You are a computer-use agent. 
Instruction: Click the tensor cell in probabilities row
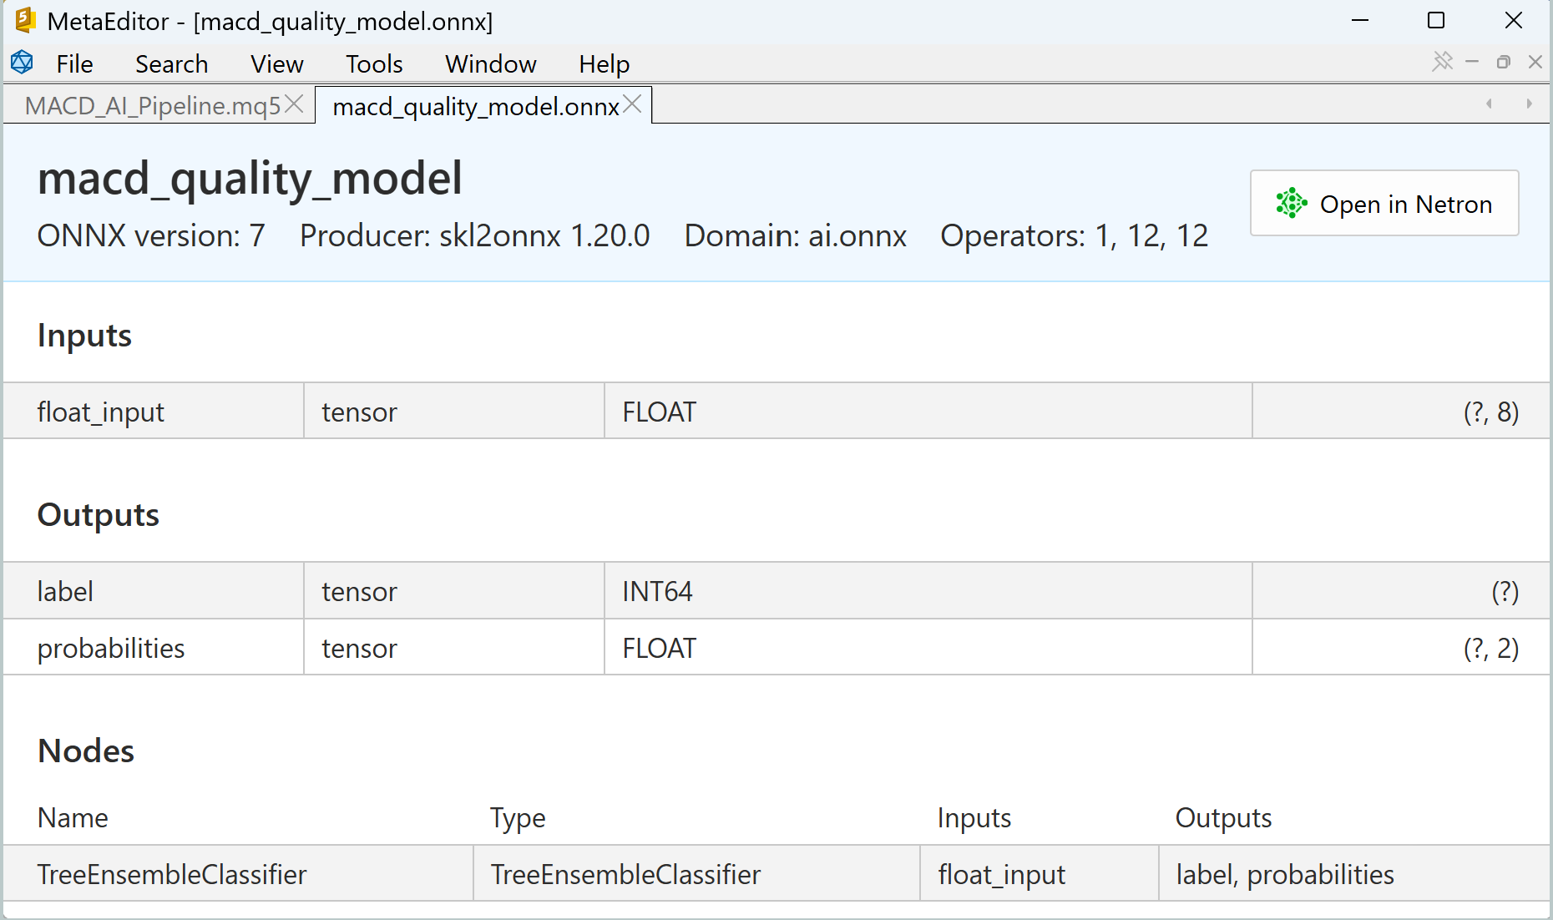tap(454, 648)
